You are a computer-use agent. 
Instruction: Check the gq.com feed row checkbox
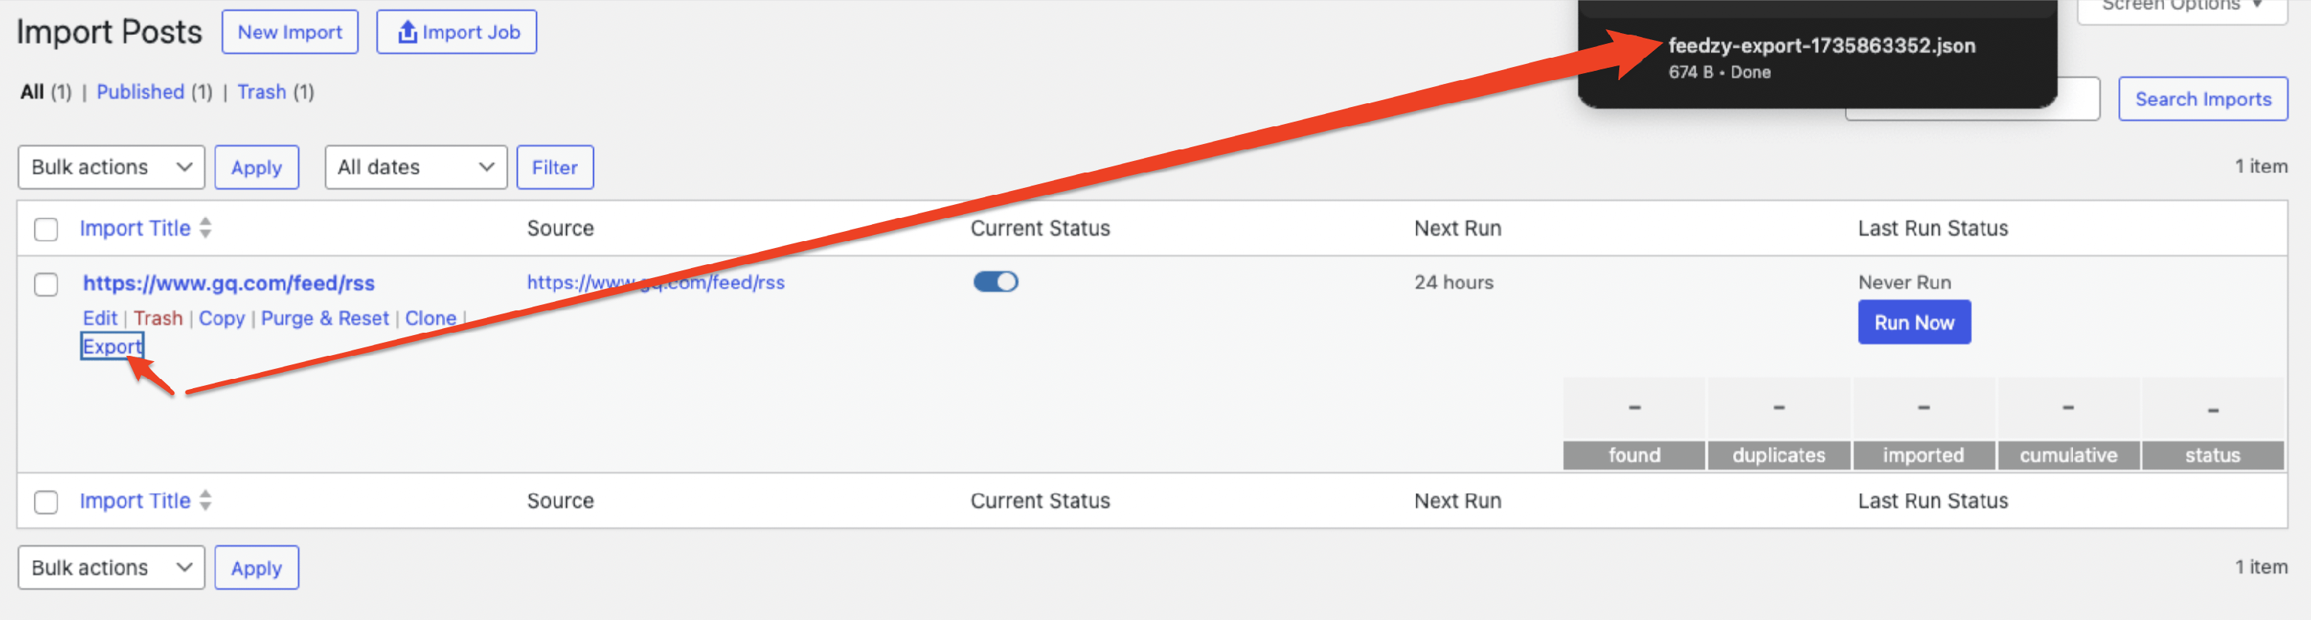coord(45,284)
